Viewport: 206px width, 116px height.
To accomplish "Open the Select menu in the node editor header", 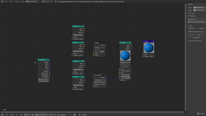I will pos(12,115).
